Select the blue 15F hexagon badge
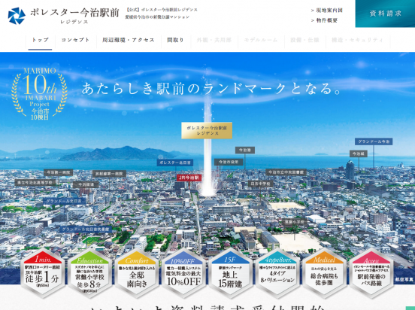The width and height of the screenshot is (415, 310). coord(230,273)
